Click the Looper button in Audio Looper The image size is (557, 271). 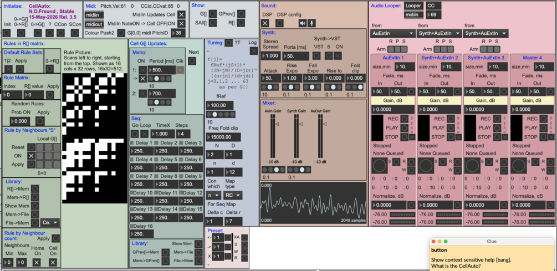(x=414, y=6)
